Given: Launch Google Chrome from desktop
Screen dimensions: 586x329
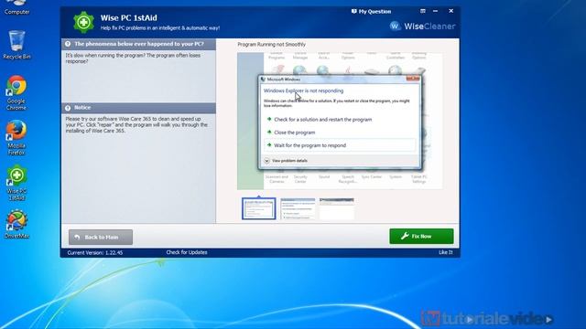Looking at the screenshot, I should [16, 92].
